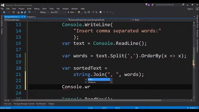Expand the Undo history dropdown arrow
The image size is (199, 112).
tap(32, 12)
